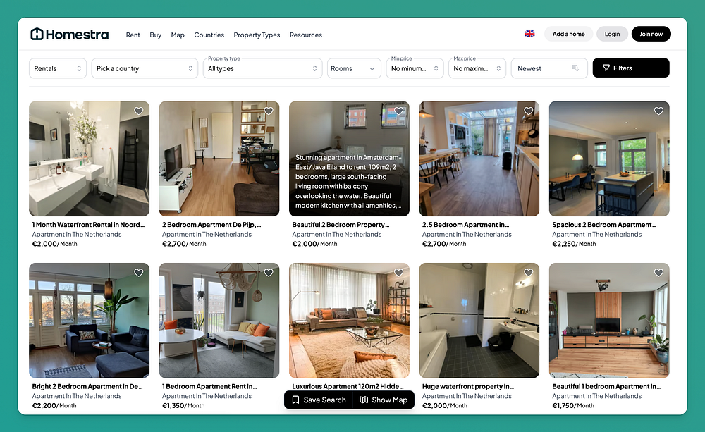Open the 2 Bedroom Apartment De Pijp photo
Screen dimensions: 705x432
coord(219,159)
